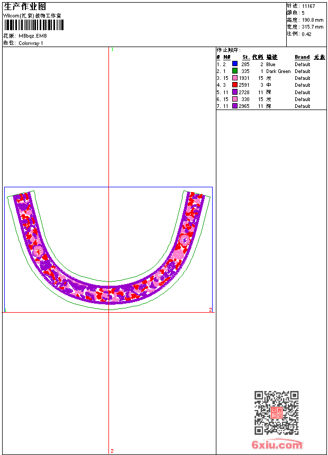Select the design file name MBbqz.EMB
The width and height of the screenshot is (328, 455).
[x=33, y=36]
